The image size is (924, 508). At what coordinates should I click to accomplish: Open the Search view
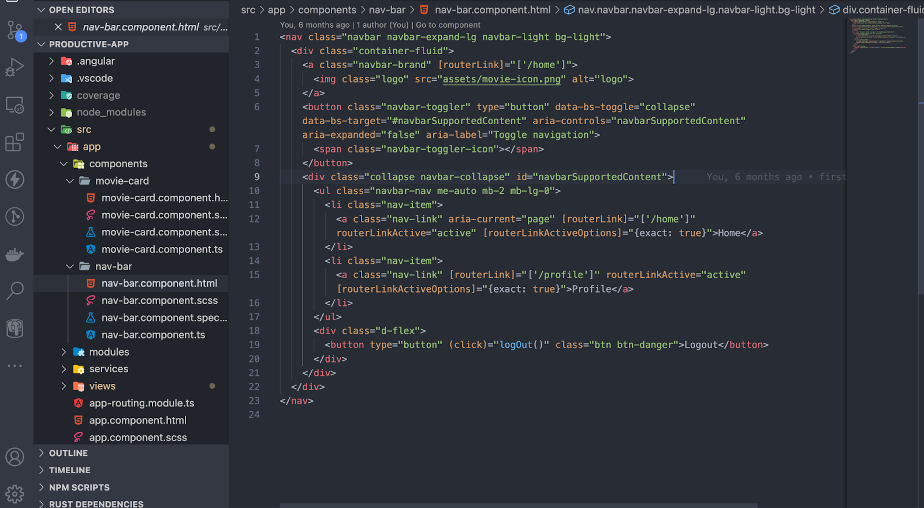(15, 291)
